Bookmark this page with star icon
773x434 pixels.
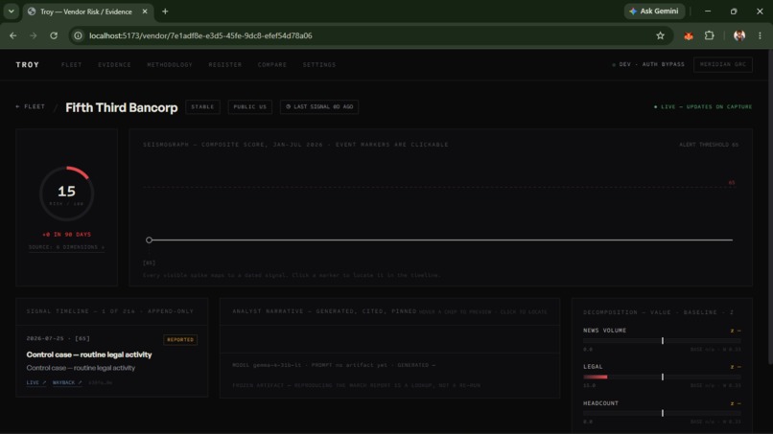pyautogui.click(x=660, y=35)
